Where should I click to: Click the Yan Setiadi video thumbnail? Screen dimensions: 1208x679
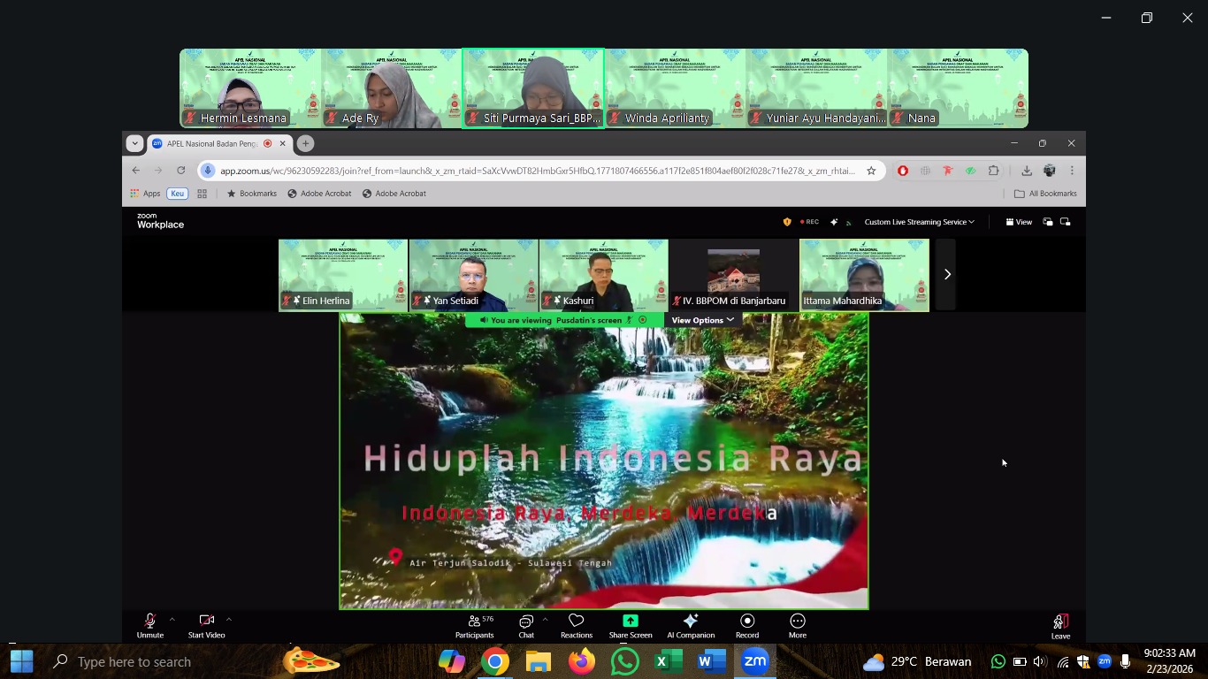pos(473,274)
